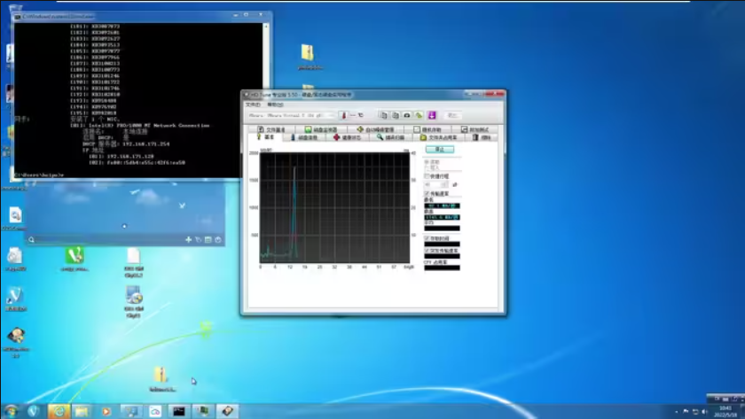Screen dimensions: 745x419
Task: Click the Stop button in benchmark panel
Action: (x=439, y=149)
